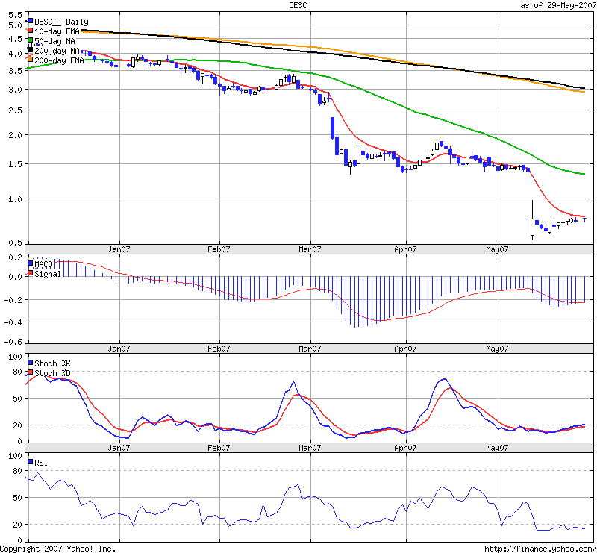Image resolution: width=597 pixels, height=553 pixels.
Task: Click the Feb07 label under the MACD chart
Action: [219, 349]
